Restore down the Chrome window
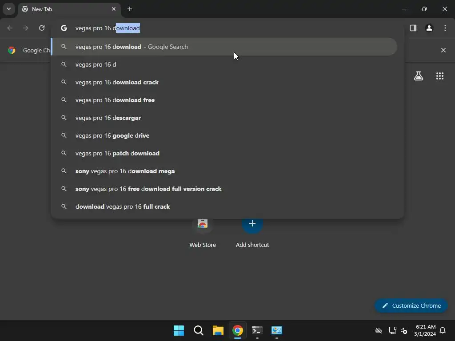Image resolution: width=455 pixels, height=341 pixels. [424, 9]
